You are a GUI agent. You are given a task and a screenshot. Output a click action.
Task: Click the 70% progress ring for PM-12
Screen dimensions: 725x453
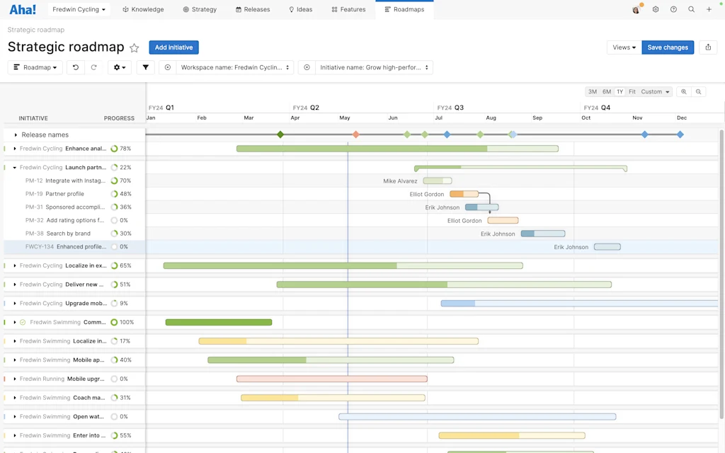(x=114, y=180)
